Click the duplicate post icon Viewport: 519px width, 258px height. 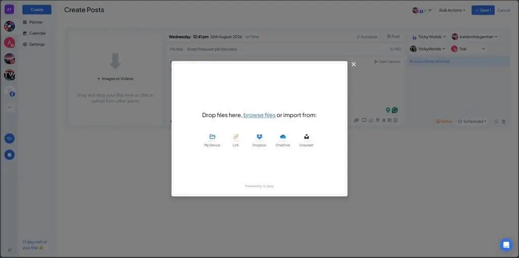(x=497, y=122)
